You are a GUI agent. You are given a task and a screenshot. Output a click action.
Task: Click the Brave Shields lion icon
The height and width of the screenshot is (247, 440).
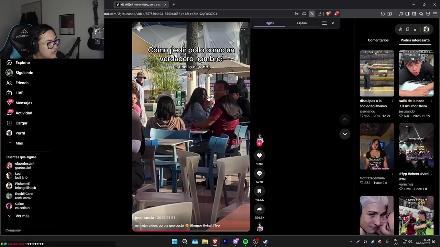pyautogui.click(x=328, y=14)
